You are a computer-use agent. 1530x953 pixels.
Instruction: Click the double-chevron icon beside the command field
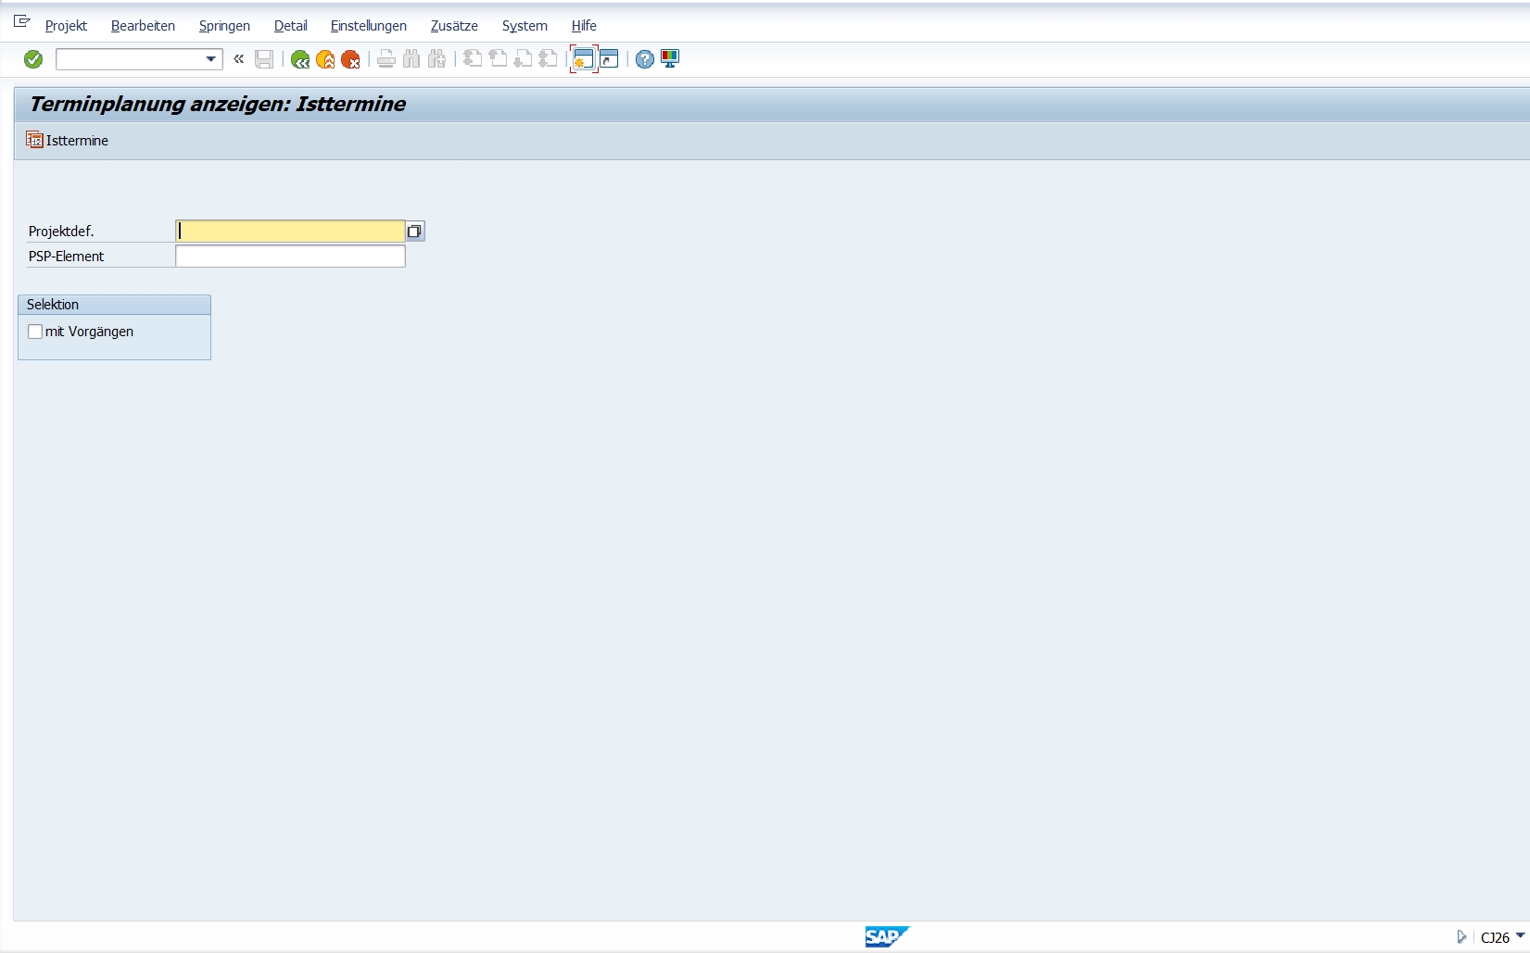click(x=239, y=59)
